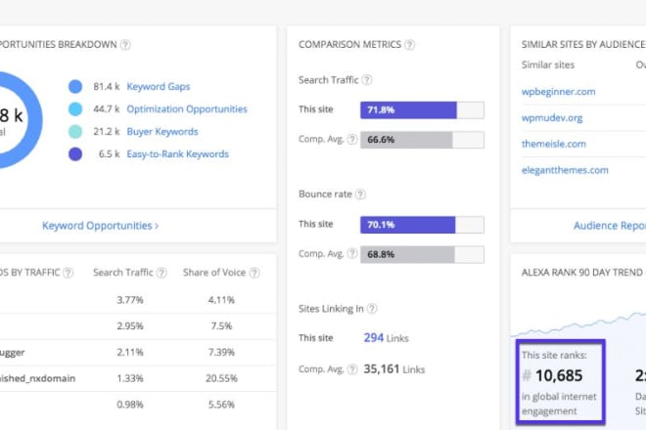Click the 7.39% share of voice cell
Viewport: 646px width, 430px height.
[221, 352]
